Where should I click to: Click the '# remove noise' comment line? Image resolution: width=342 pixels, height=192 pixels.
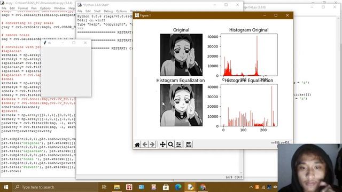coord(15,35)
